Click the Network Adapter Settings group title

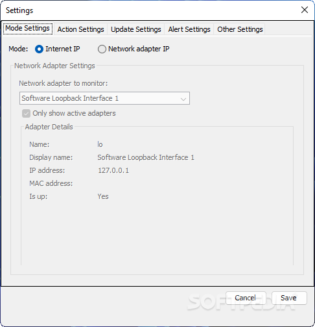tap(54, 66)
